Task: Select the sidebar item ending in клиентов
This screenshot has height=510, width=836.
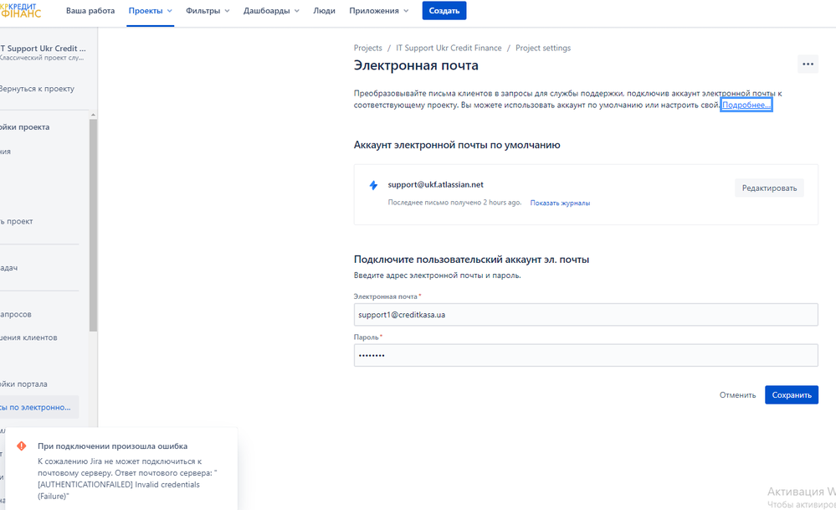Action: (28, 337)
